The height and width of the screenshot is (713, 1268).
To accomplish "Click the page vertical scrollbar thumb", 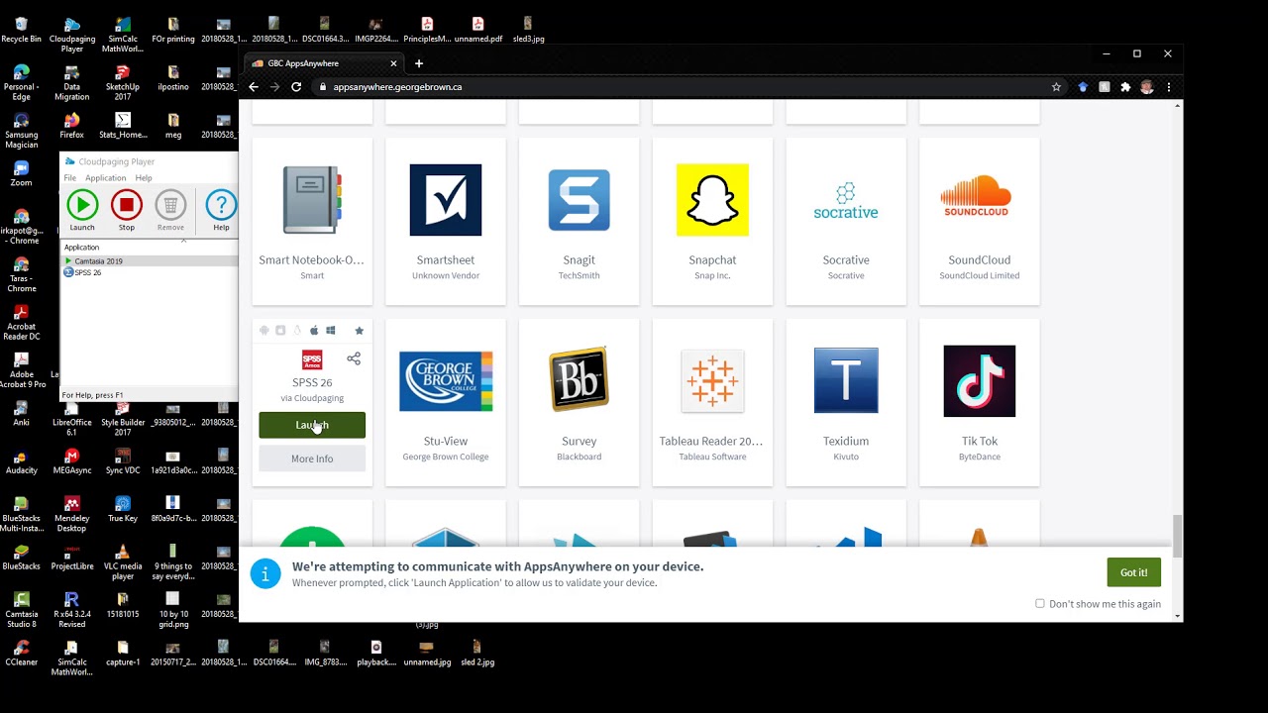I will pyautogui.click(x=1177, y=536).
